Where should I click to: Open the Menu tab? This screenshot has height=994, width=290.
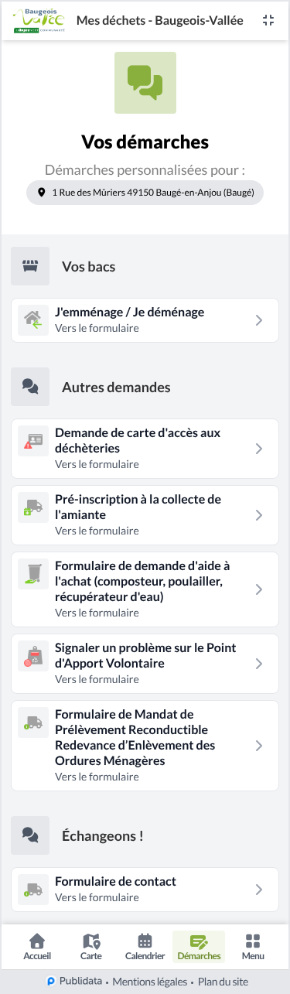click(253, 946)
